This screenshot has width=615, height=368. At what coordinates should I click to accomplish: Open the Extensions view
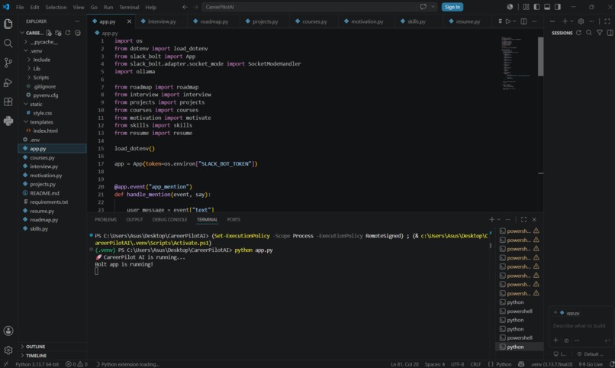point(8,102)
